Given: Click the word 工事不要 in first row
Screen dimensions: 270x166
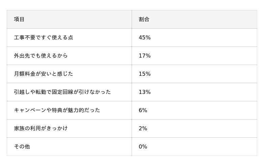Looking at the screenshot, I should tap(25, 38).
